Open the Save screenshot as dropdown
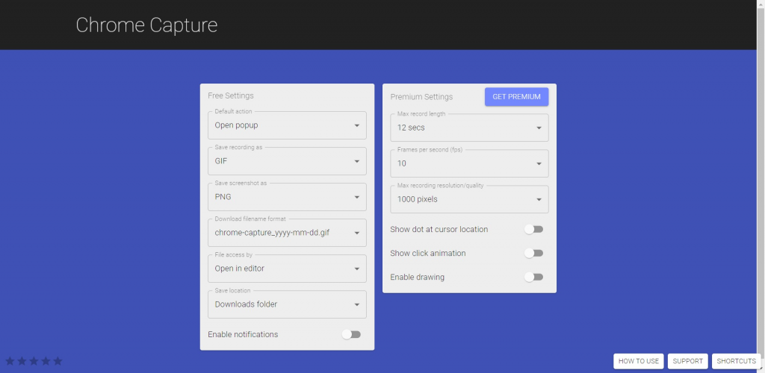765x373 pixels. [x=287, y=197]
